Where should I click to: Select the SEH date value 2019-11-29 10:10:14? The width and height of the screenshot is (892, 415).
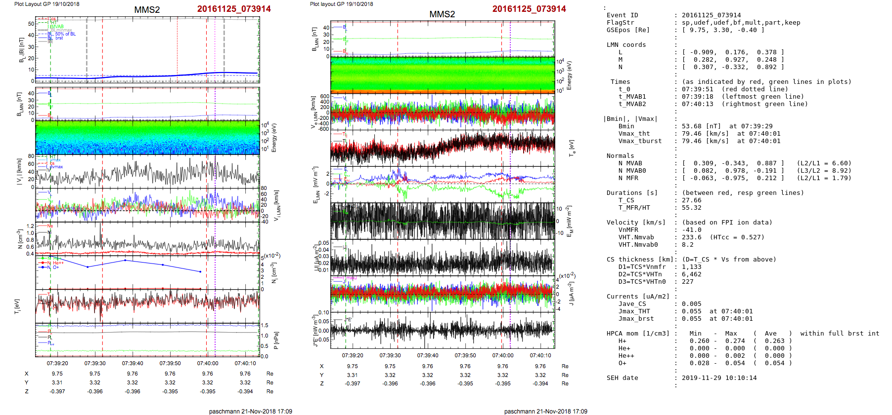(x=719, y=378)
